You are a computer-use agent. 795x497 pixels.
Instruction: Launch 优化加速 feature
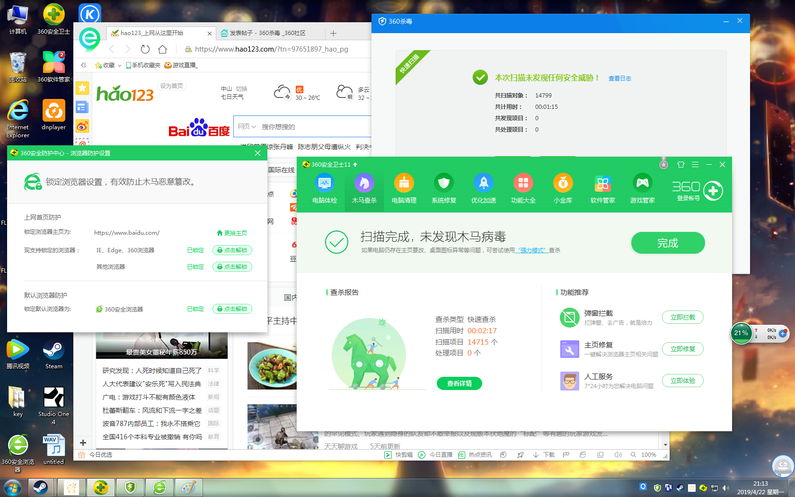[484, 188]
